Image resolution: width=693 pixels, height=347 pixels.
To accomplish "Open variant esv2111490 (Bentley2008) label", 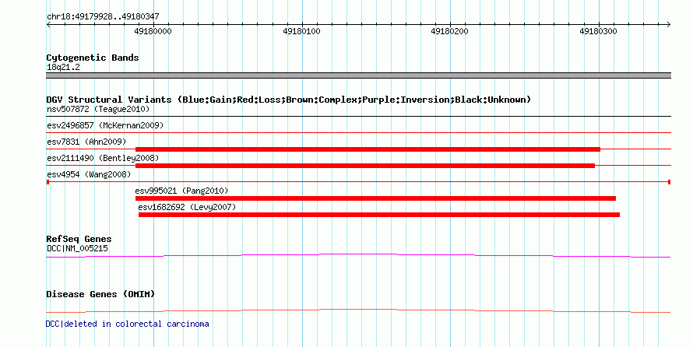I will coord(103,158).
